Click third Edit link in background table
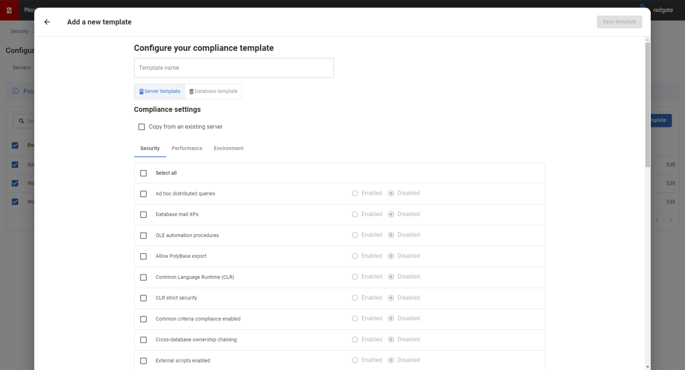The image size is (685, 370). pyautogui.click(x=671, y=201)
